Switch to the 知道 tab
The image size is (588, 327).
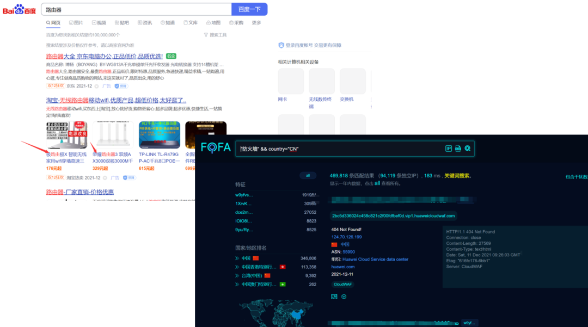pos(168,23)
